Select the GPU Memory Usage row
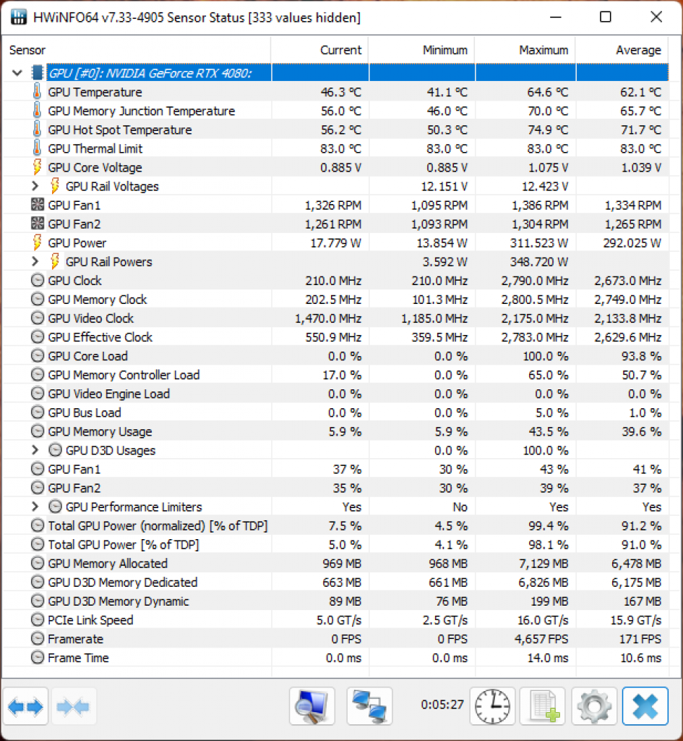 coord(335,431)
